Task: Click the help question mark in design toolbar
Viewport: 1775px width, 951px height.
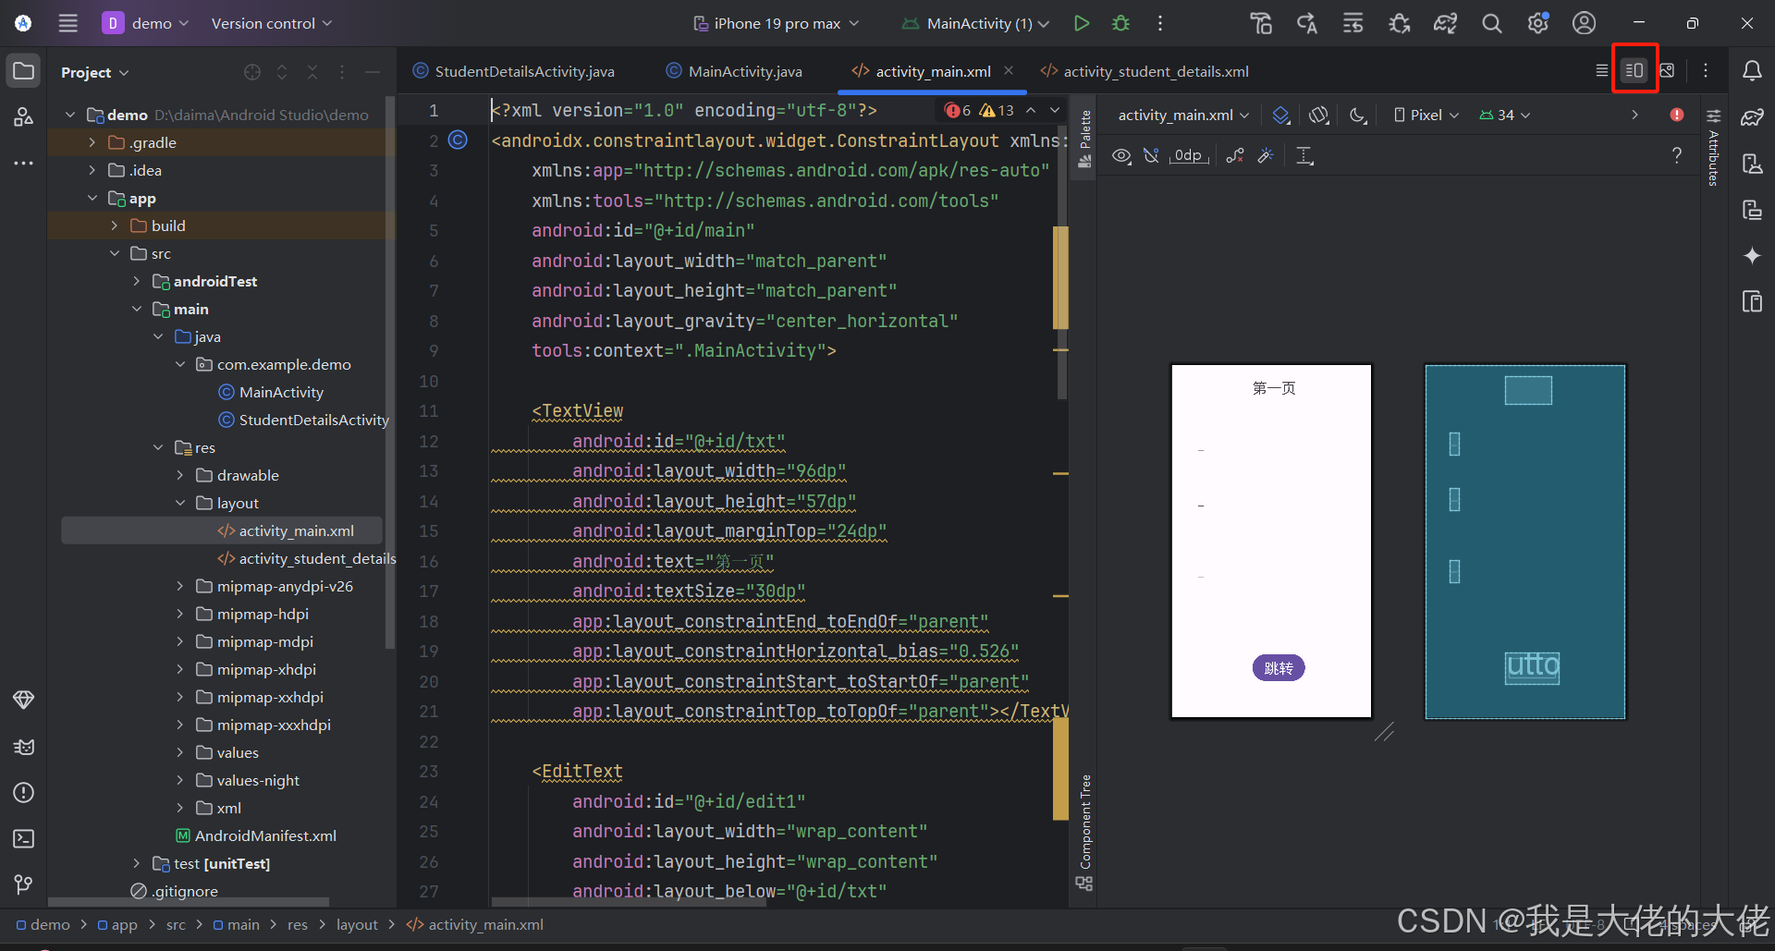Action: (x=1677, y=155)
